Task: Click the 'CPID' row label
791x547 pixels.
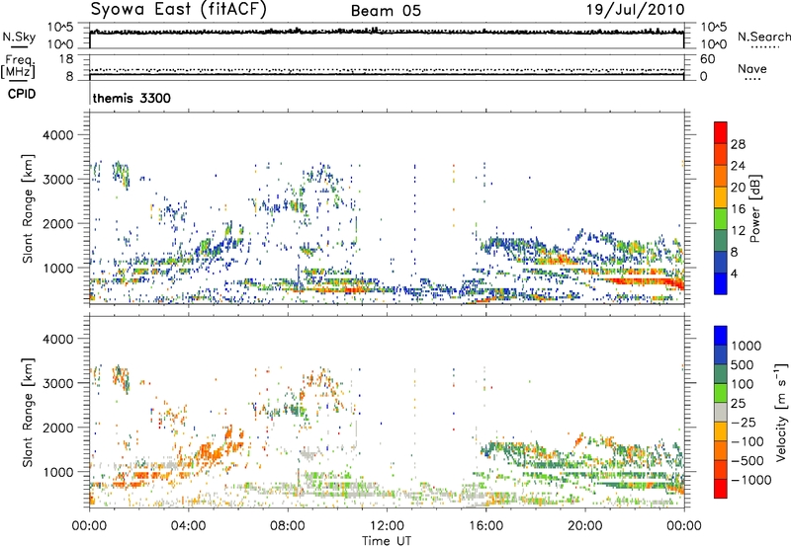Action: (22, 94)
